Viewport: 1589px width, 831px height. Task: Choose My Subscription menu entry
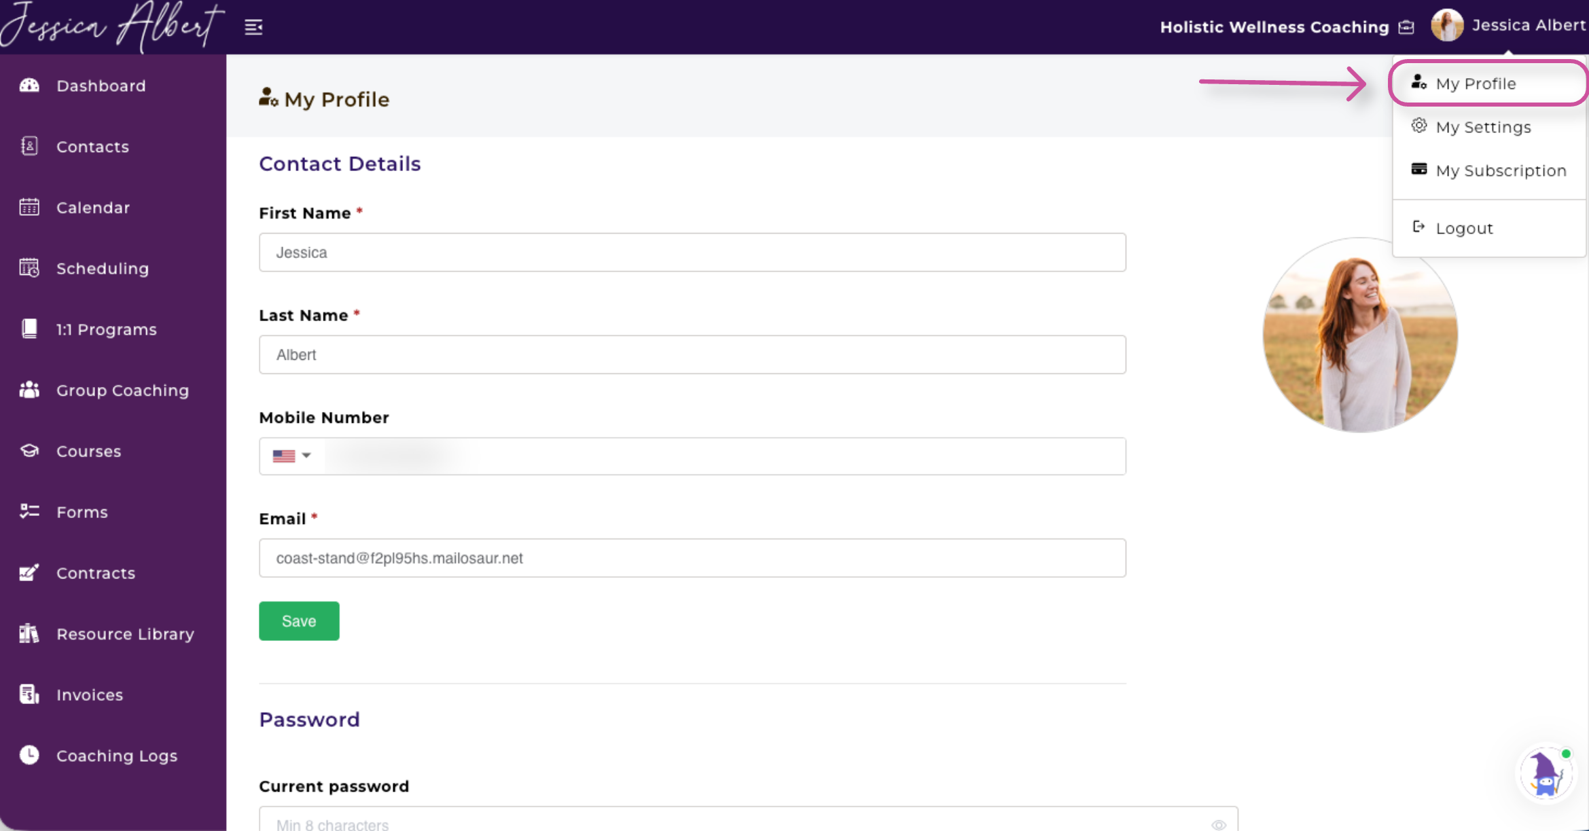1501,170
